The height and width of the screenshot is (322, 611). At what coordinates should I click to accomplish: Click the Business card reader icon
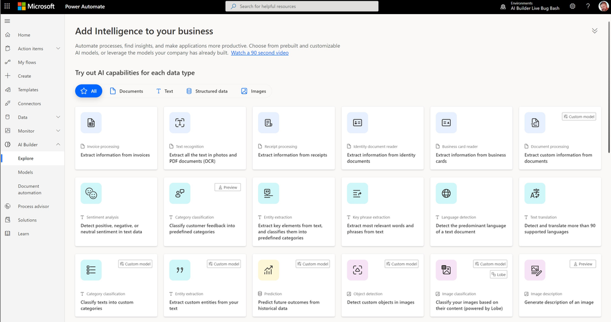pyautogui.click(x=446, y=123)
